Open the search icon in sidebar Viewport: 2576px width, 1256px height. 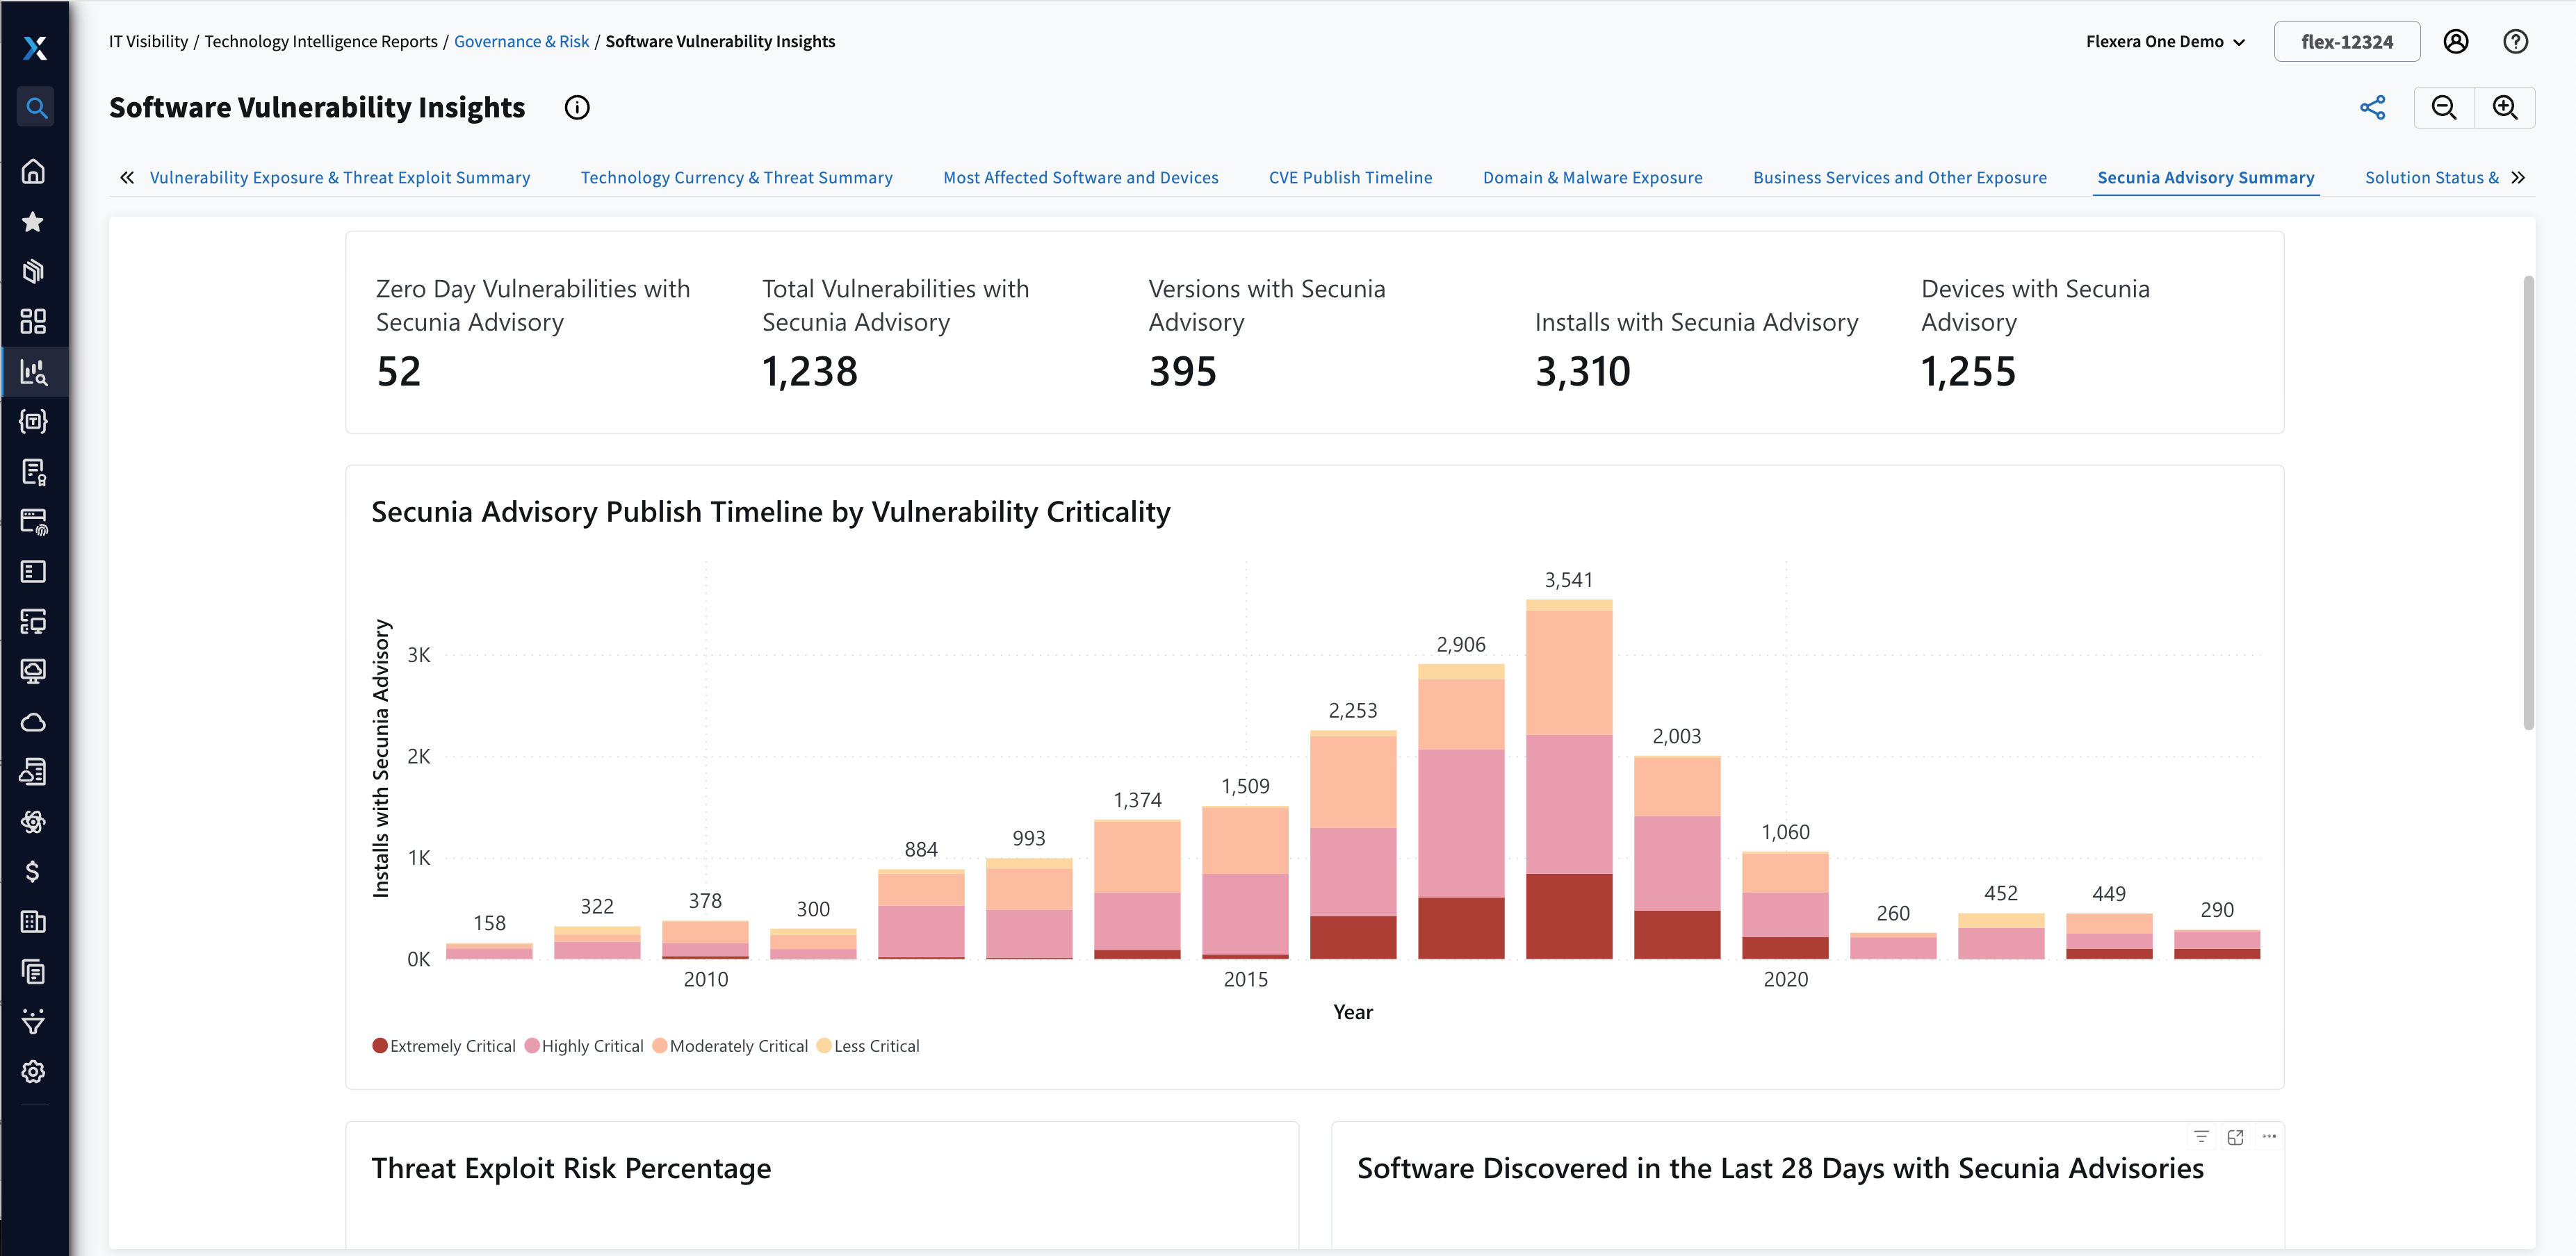[x=35, y=107]
